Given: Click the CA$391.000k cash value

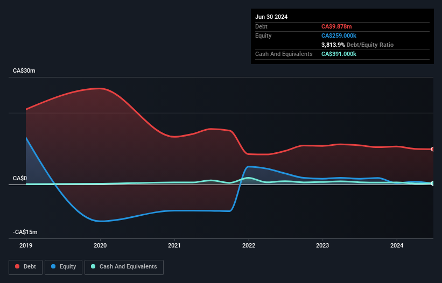Looking at the screenshot, I should (339, 54).
